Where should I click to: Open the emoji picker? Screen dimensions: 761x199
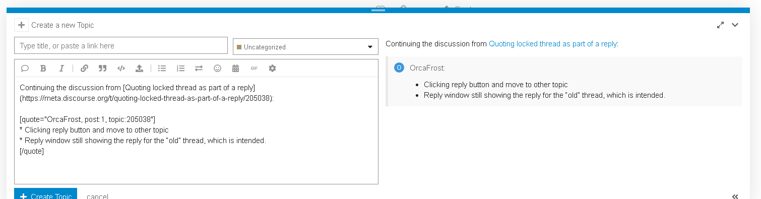click(217, 68)
